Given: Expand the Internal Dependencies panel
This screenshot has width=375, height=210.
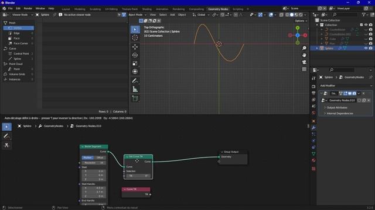Looking at the screenshot, I should pos(340,114).
